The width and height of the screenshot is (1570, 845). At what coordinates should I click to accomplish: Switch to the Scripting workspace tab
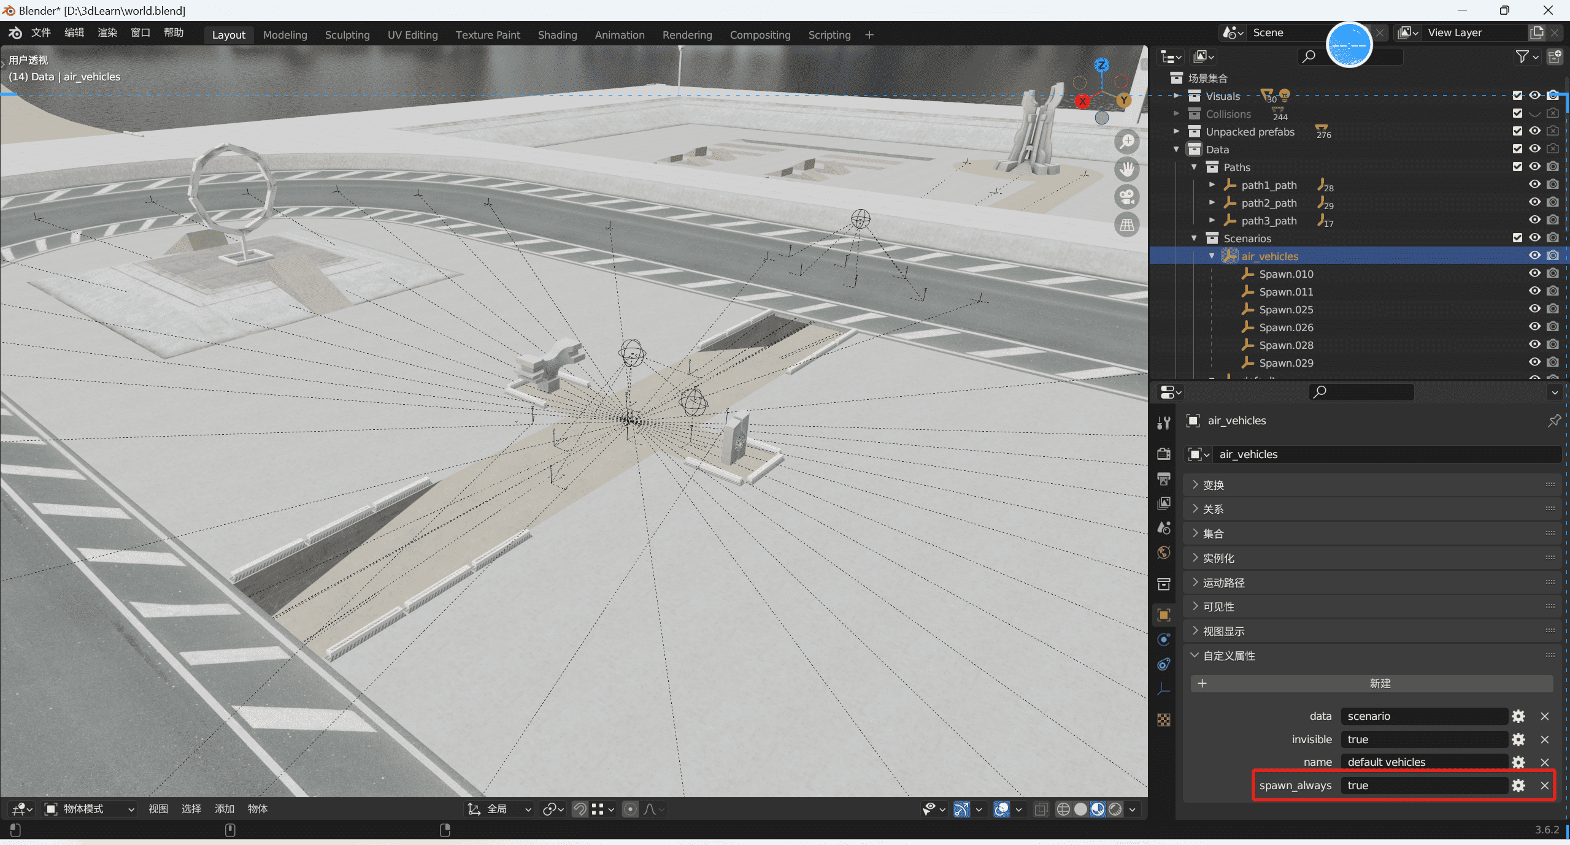pos(829,35)
